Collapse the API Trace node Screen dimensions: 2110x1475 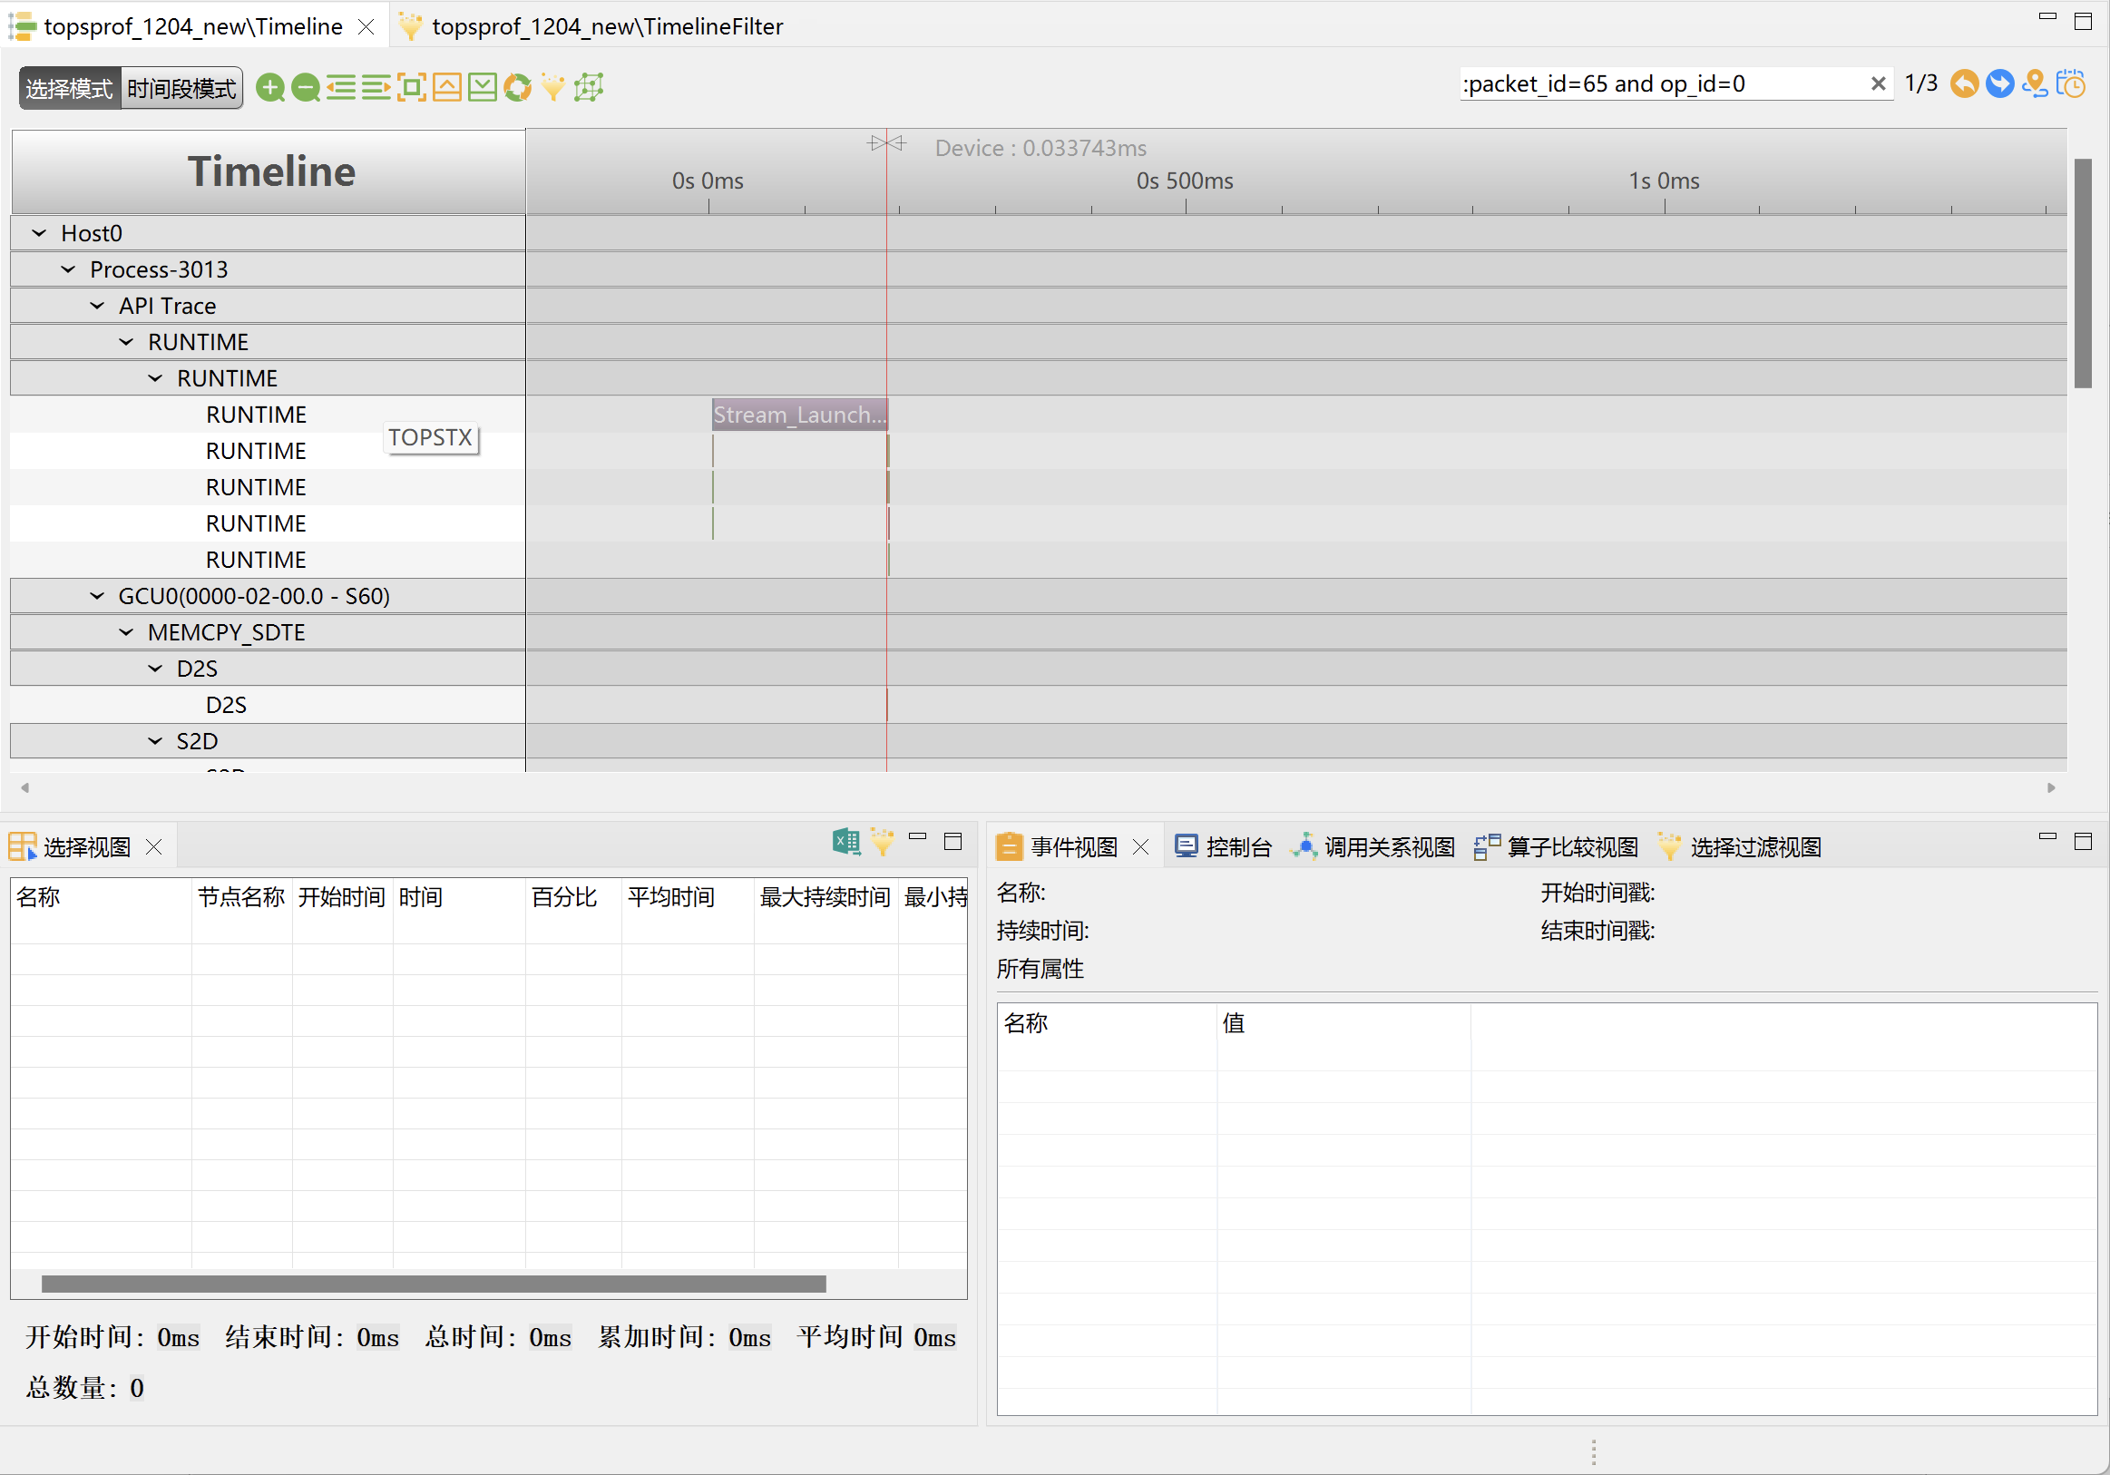(x=96, y=306)
